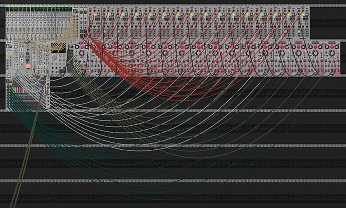Click the pink round button on the rightmost pink module
Viewport: 346px width, 208px height.
click(x=332, y=47)
